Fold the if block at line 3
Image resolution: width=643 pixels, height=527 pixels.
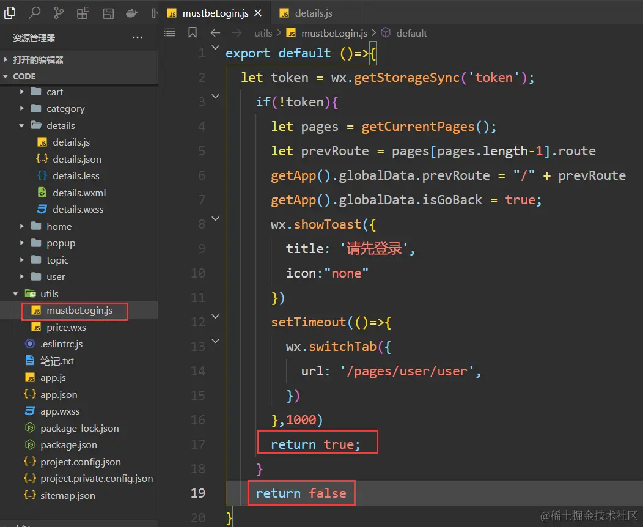(x=215, y=97)
